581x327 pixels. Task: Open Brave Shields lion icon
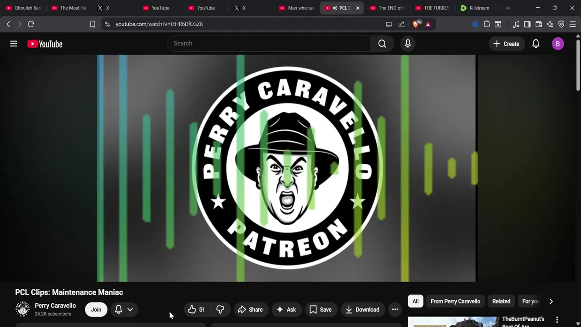coord(416,24)
